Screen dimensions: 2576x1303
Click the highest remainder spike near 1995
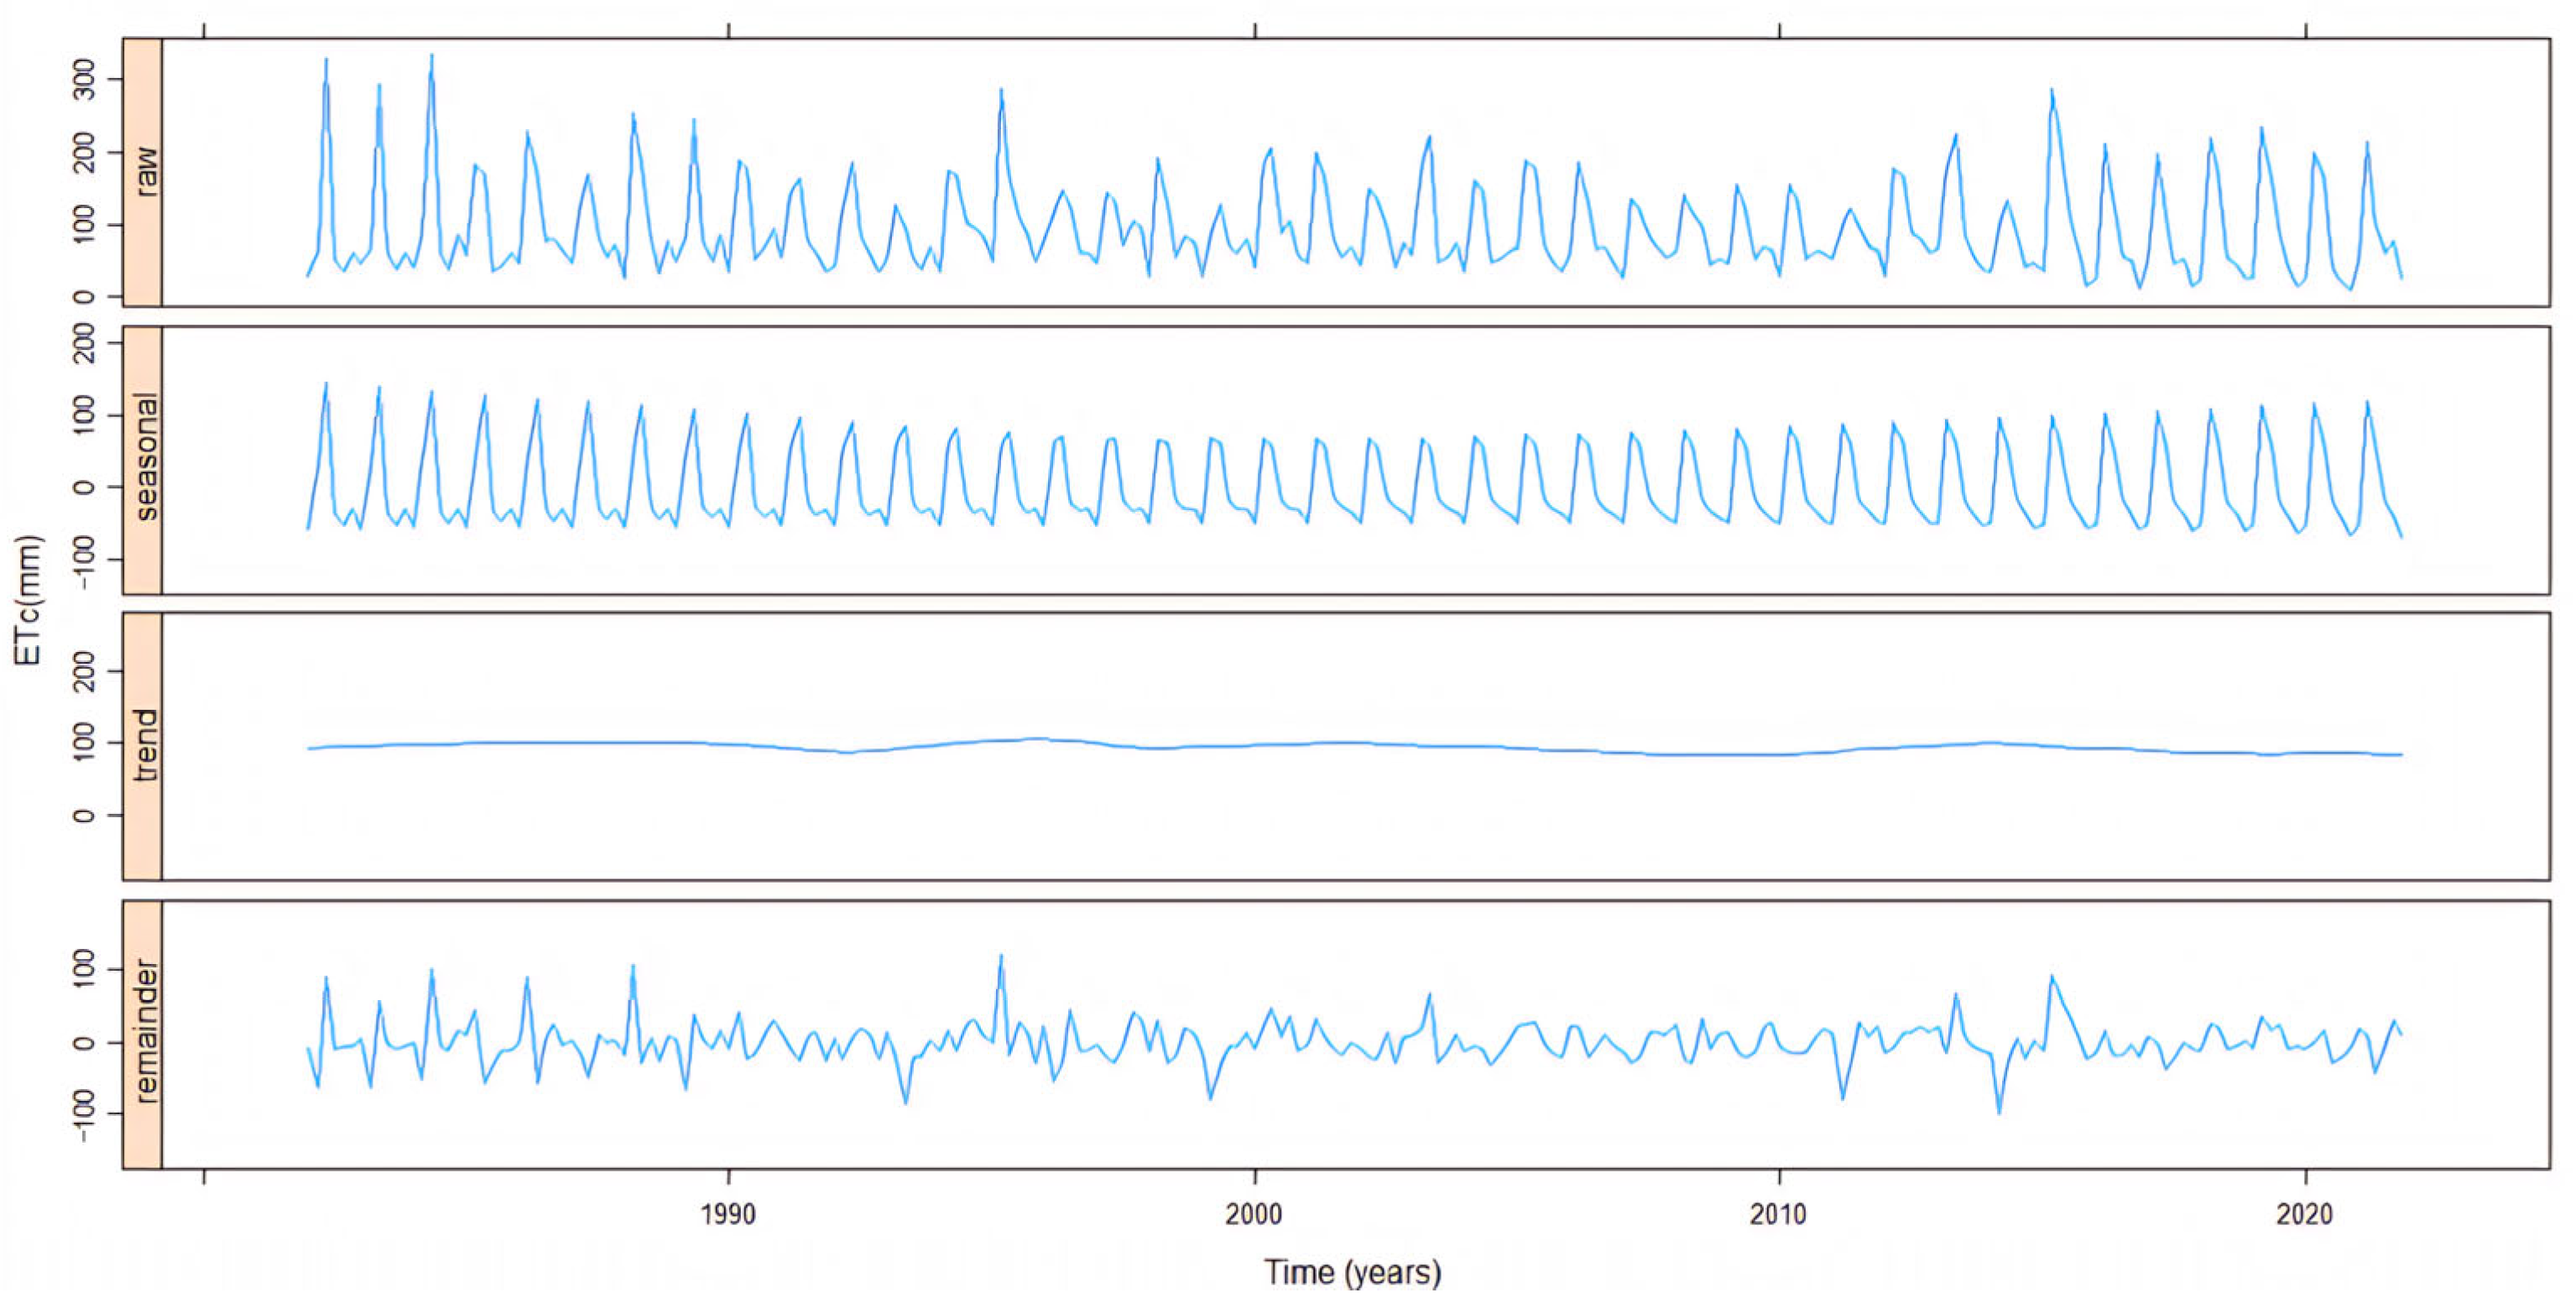tap(1000, 958)
